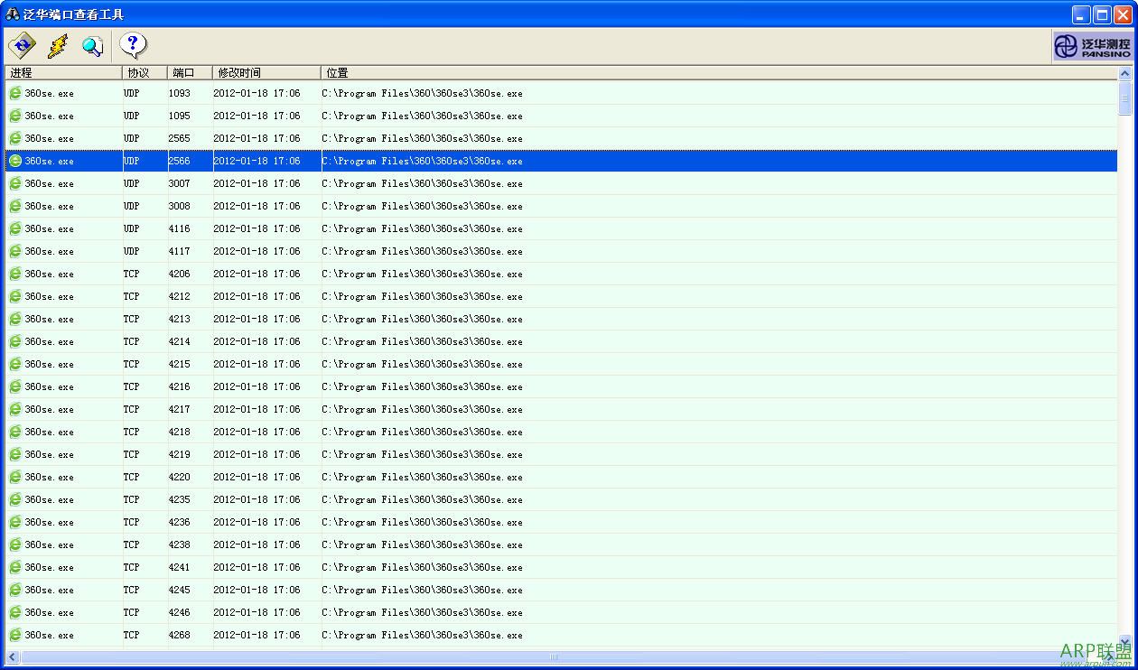Click the lightning bolt toolbar icon
Screen dimensions: 1138x670
(x=58, y=45)
